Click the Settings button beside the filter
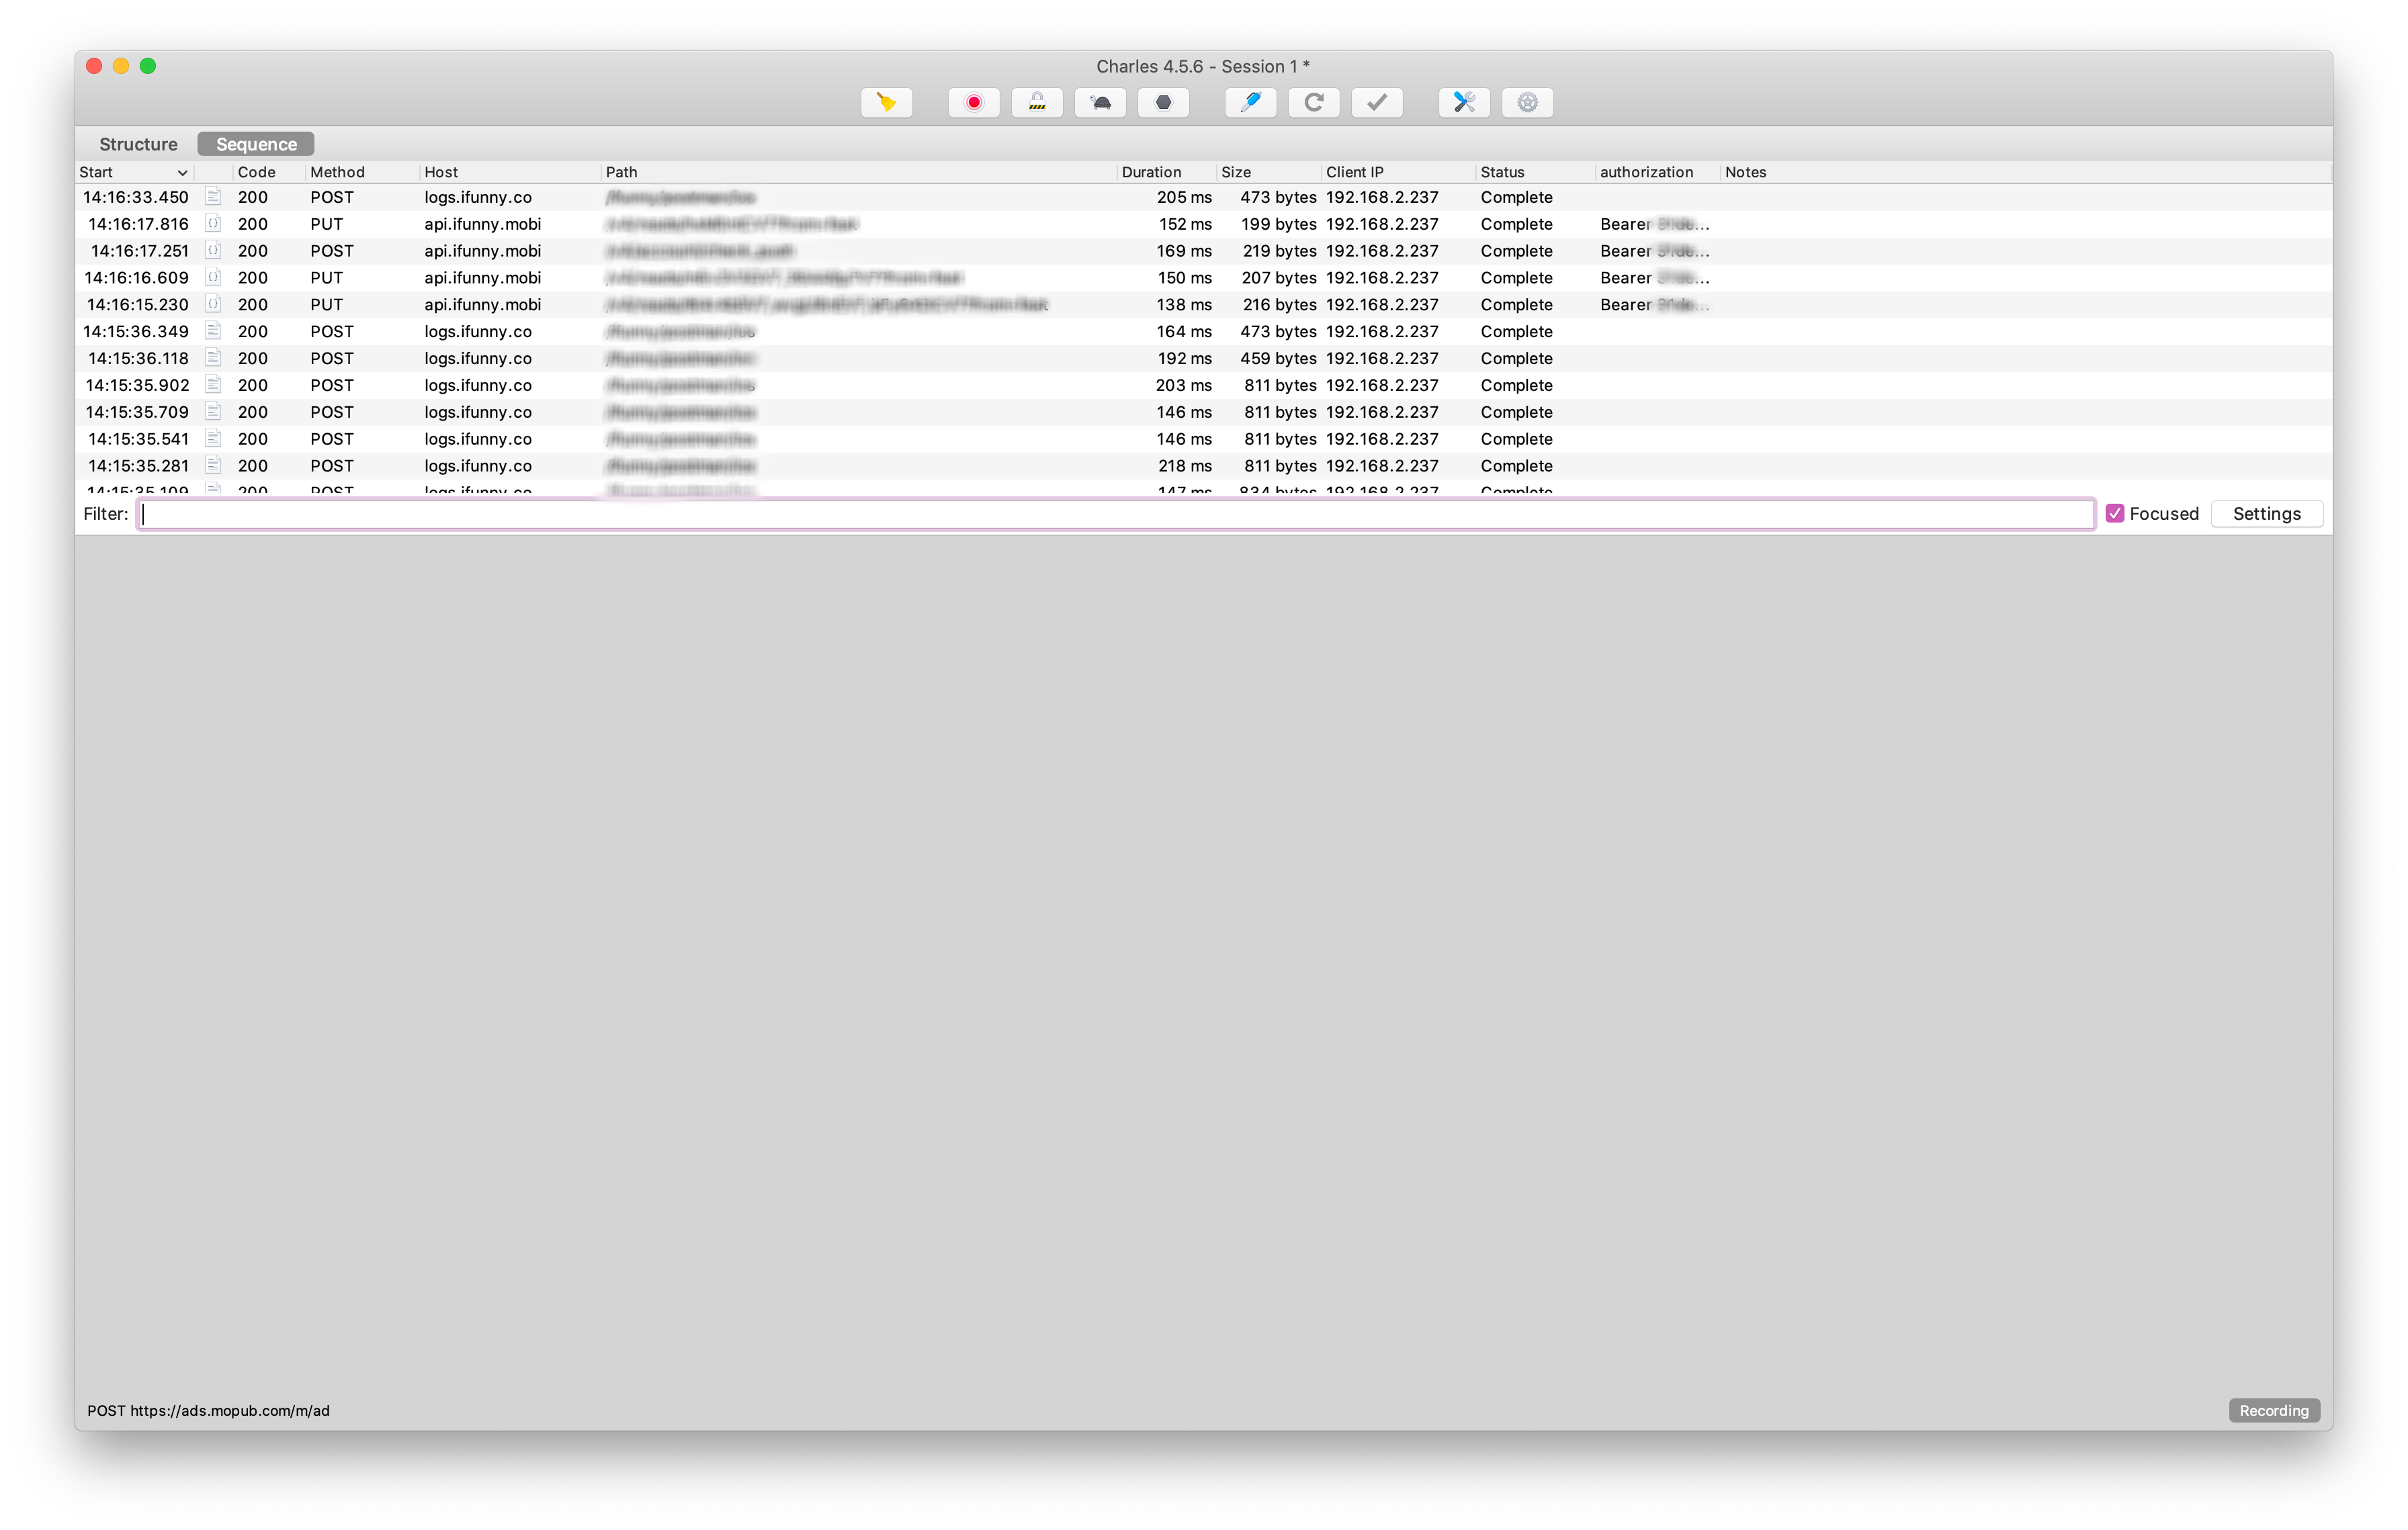Image resolution: width=2408 pixels, height=1530 pixels. coord(2266,514)
